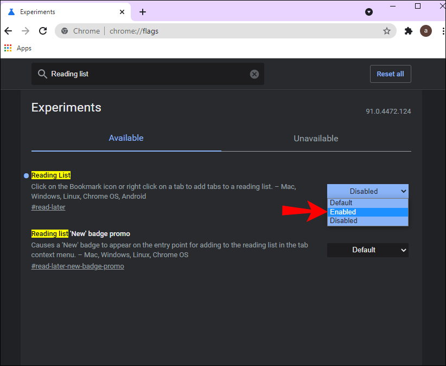Click the 'New' badge promo flag title
The width and height of the screenshot is (446, 366).
81,234
